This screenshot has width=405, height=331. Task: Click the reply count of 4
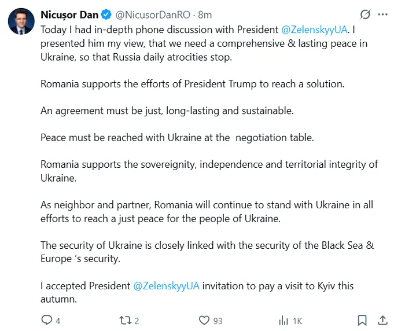click(58, 321)
